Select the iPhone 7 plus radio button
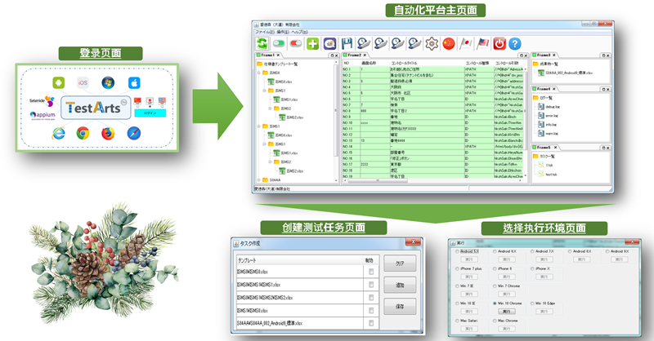 (456, 268)
